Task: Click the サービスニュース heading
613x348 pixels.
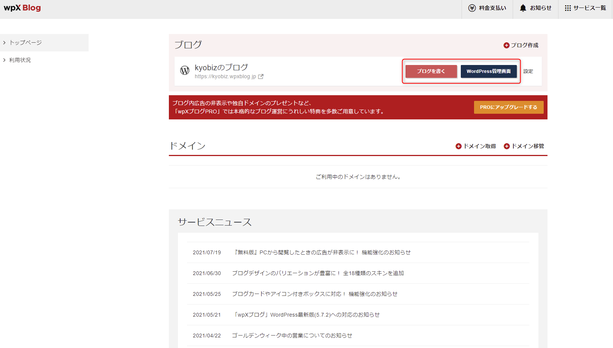Action: click(215, 222)
